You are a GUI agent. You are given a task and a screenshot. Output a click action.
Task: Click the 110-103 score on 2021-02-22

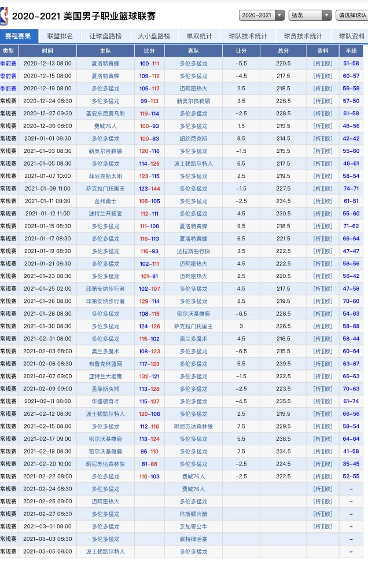(149, 477)
